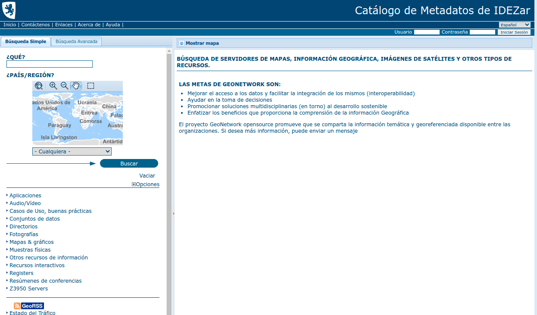The height and width of the screenshot is (315, 537).
Task: Open the Ayuda menu item
Action: 113,25
